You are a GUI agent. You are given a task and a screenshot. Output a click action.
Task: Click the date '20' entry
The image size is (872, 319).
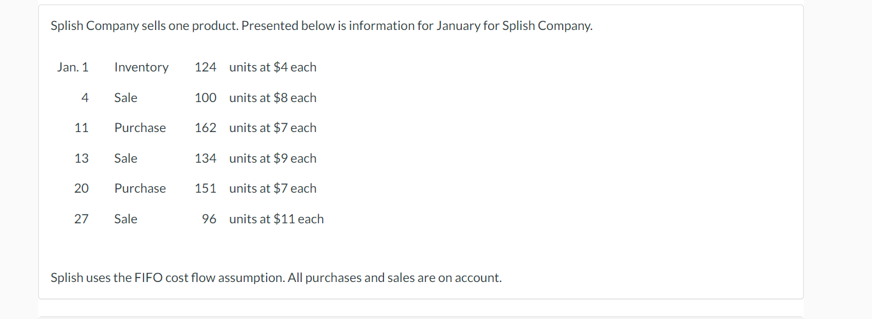(81, 188)
